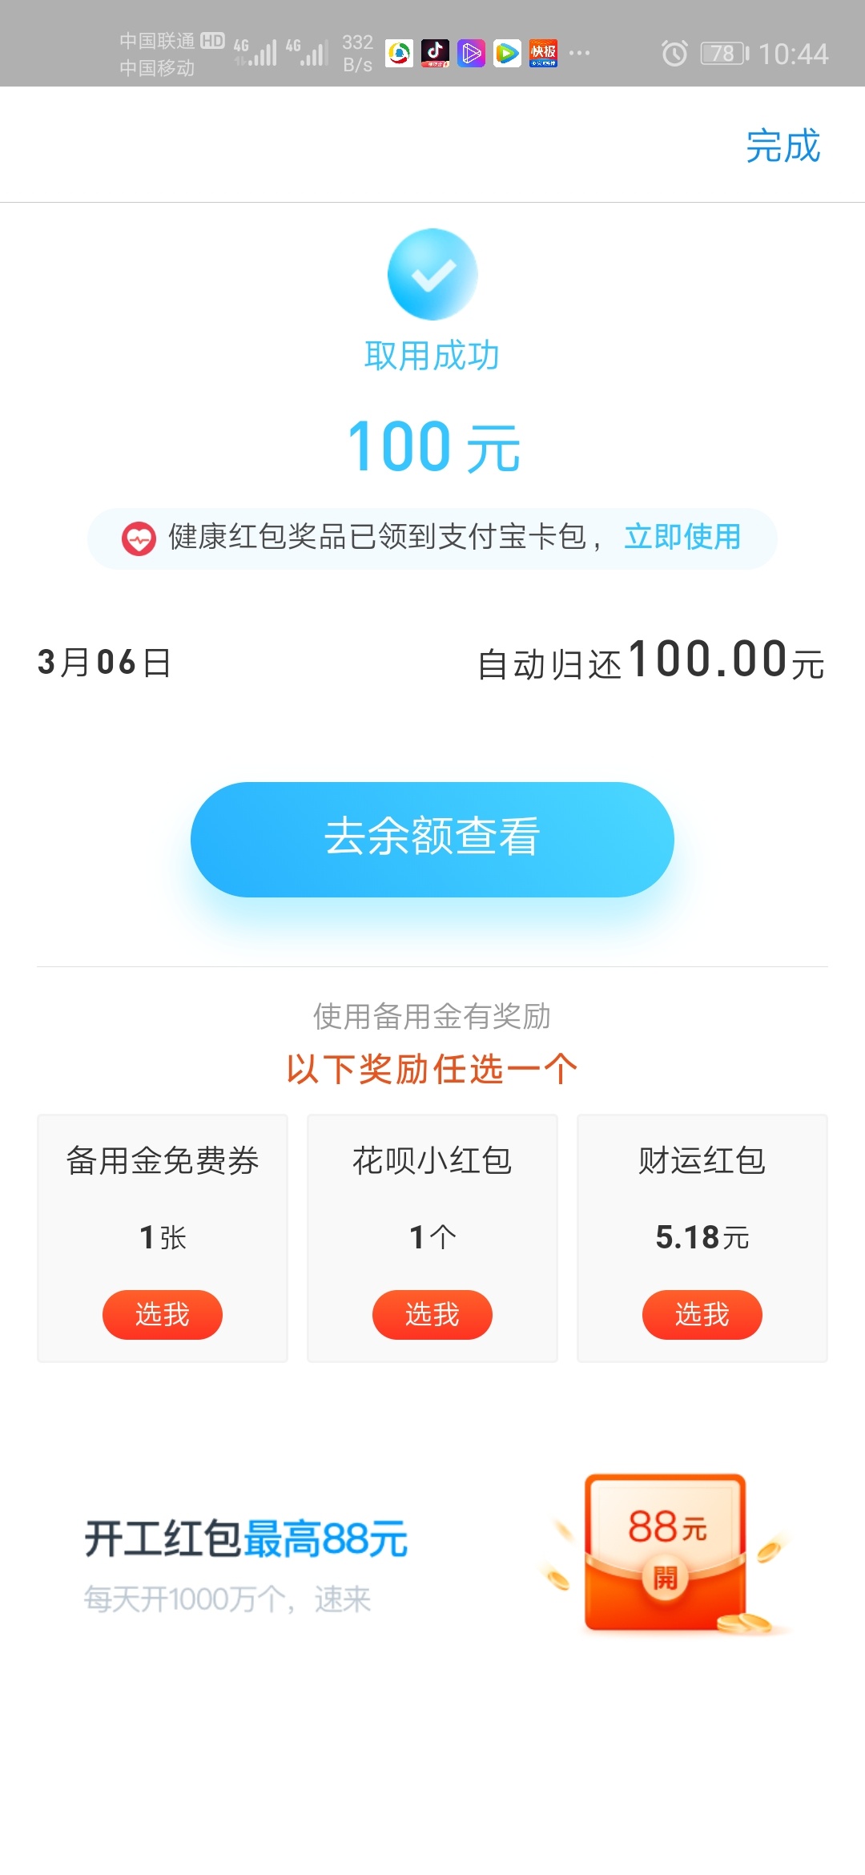The width and height of the screenshot is (865, 1875).
Task: Choose 选我 under 财运红包
Action: 702,1314
